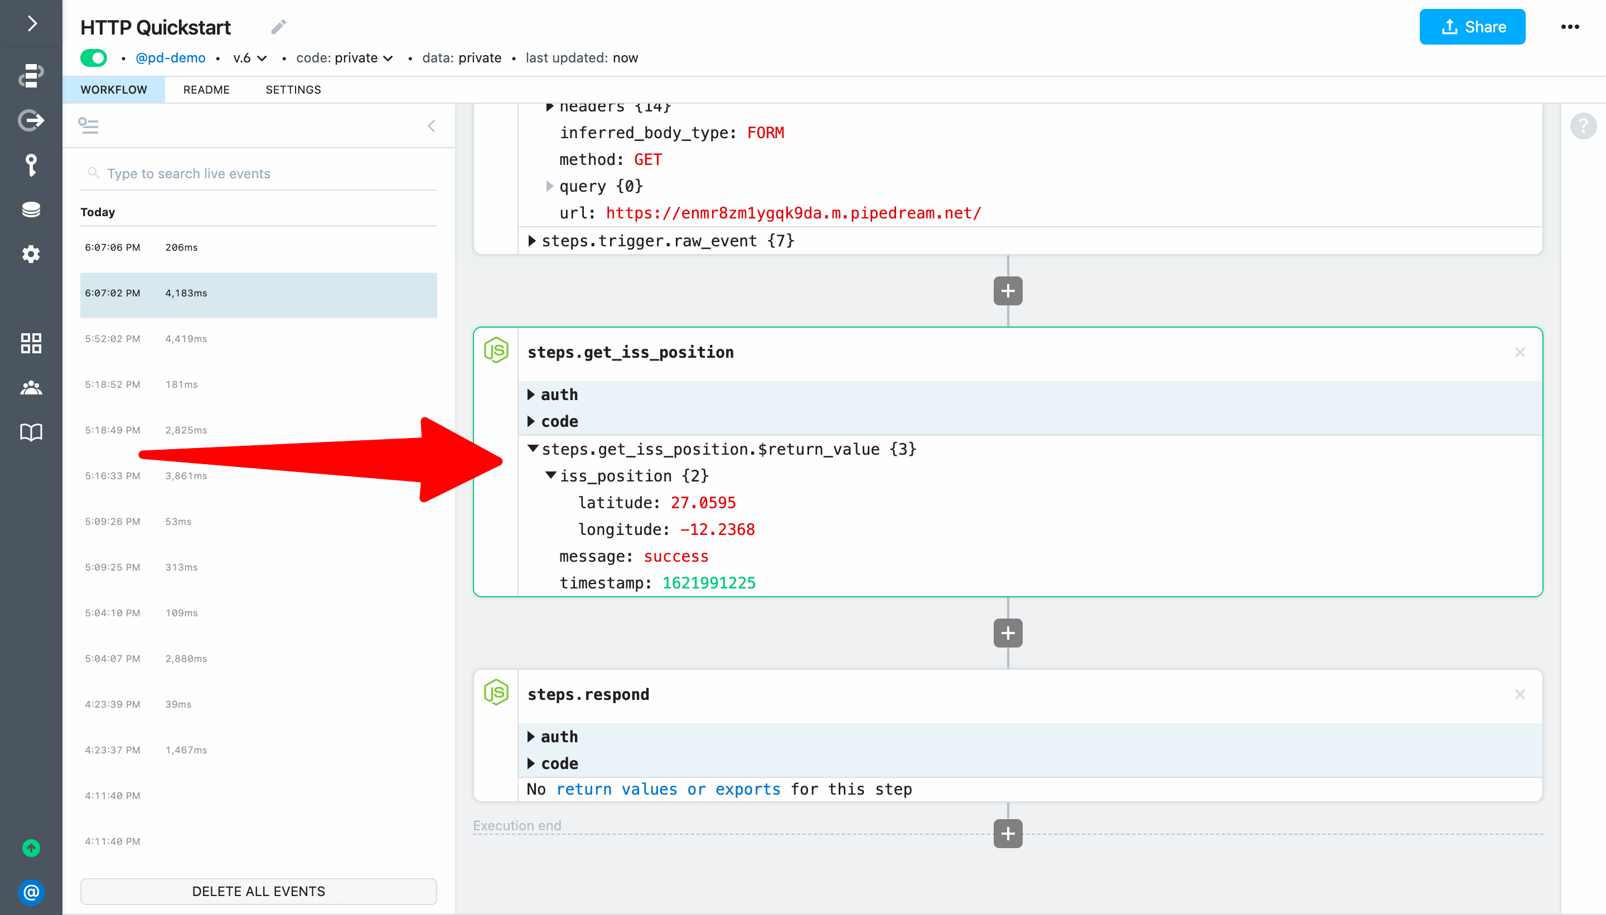The width and height of the screenshot is (1606, 915).
Task: Open the database stack sidebar icon
Action: click(31, 210)
